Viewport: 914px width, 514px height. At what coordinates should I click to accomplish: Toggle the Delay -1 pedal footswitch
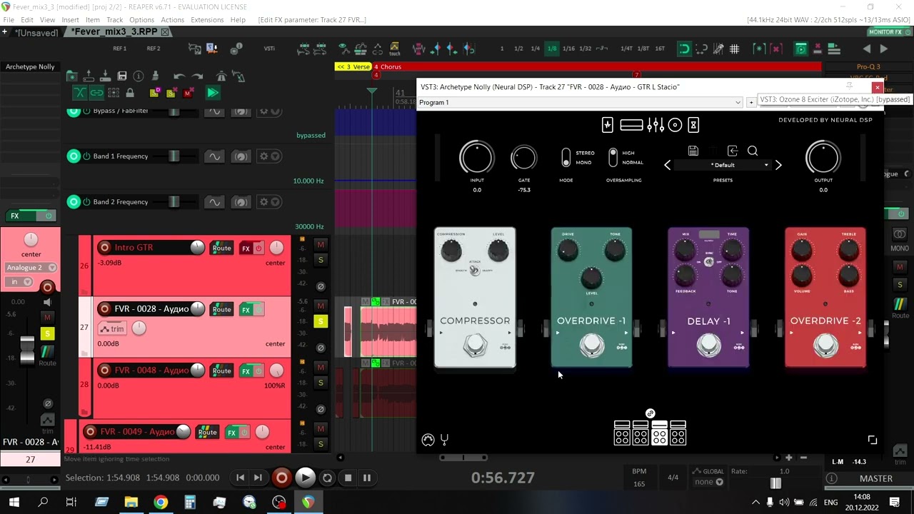[x=708, y=345]
